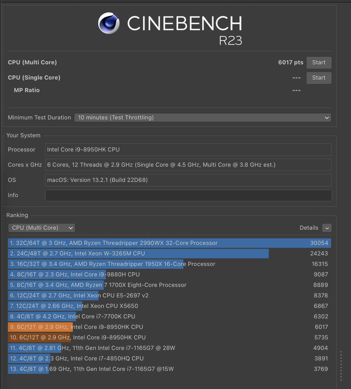Open the CPU (Multi Core) ranking dropdown
The height and width of the screenshot is (389, 351).
(42, 228)
